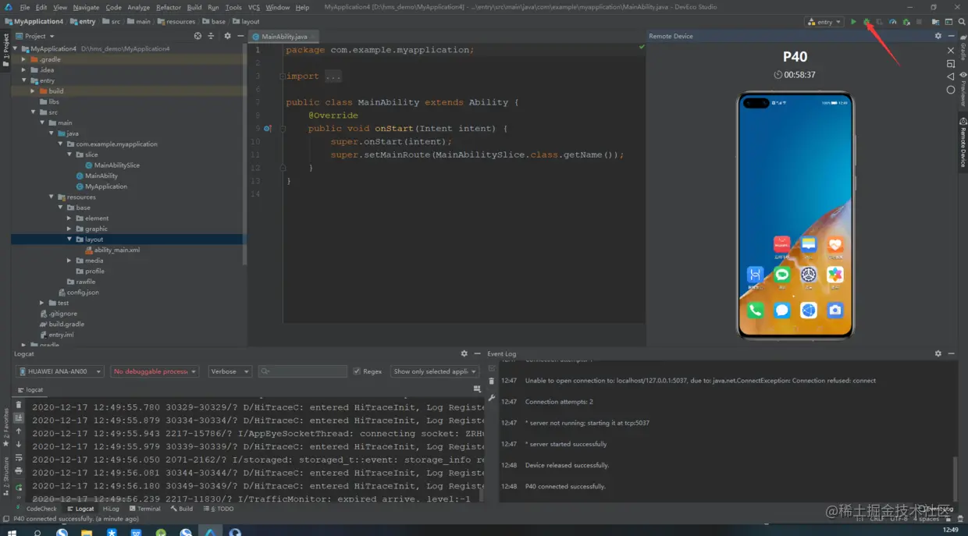This screenshot has width=968, height=536.
Task: Open the File menu
Action: 25,7
